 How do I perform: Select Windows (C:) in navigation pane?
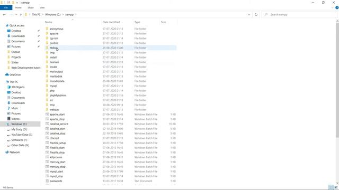20,124
